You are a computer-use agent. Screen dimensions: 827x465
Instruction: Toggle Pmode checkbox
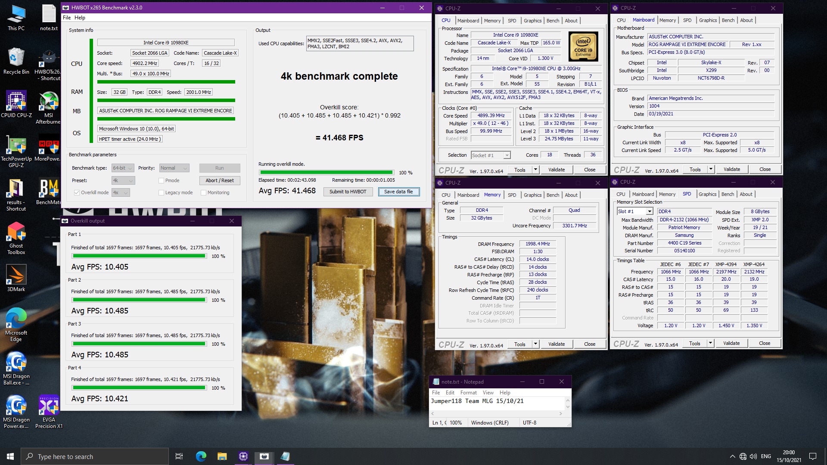coord(161,180)
